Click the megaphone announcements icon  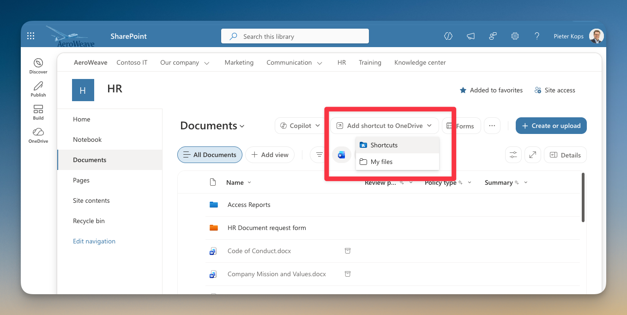point(470,36)
